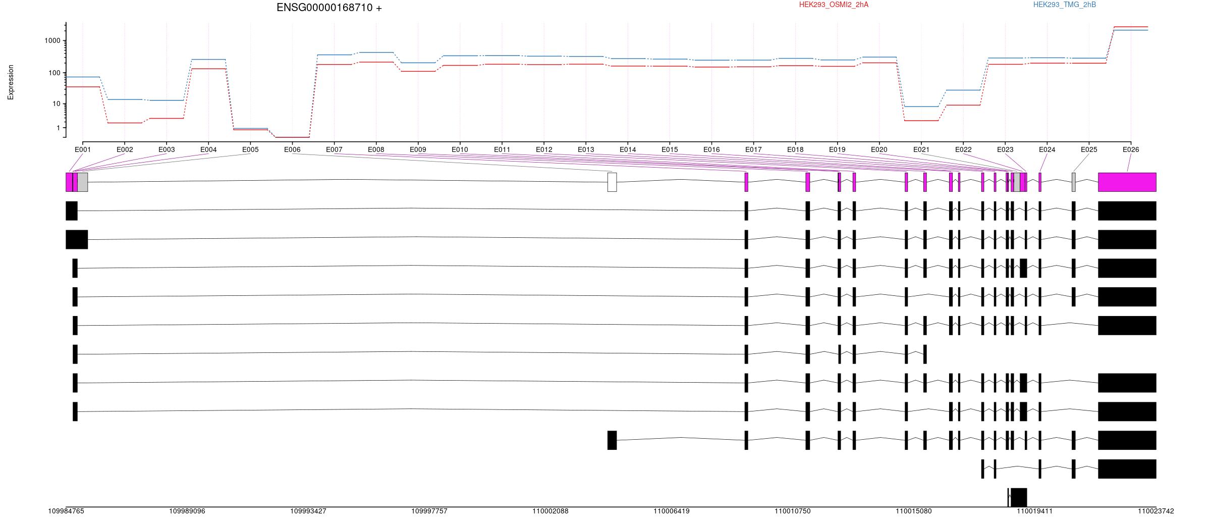Click exon label E012
The width and height of the screenshot is (1211, 520).
point(544,149)
